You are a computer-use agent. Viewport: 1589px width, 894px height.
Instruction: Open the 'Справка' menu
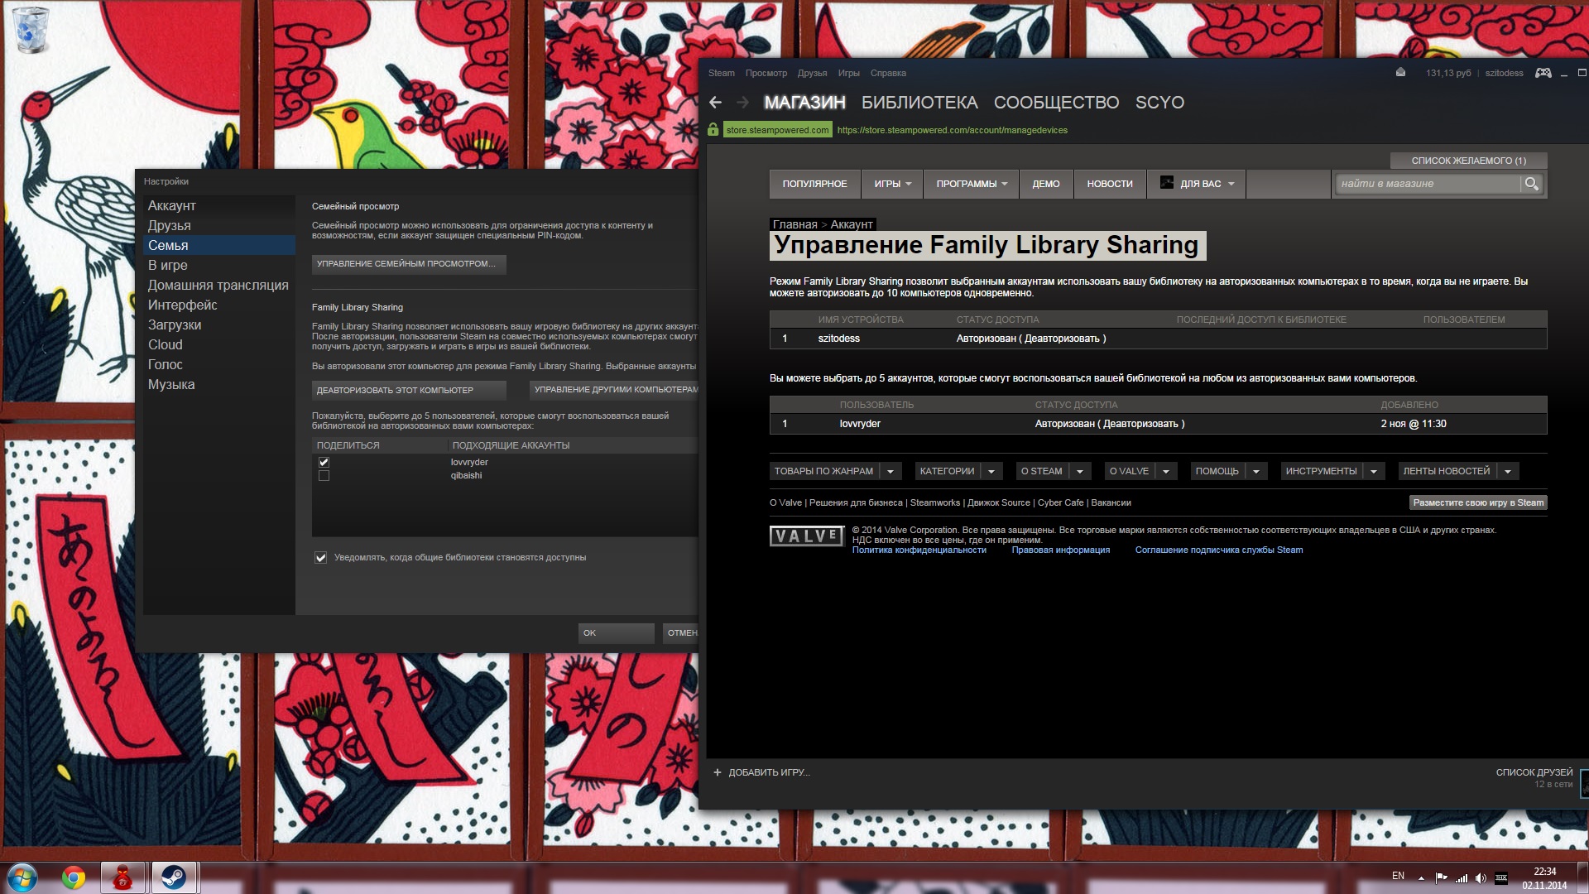[x=888, y=73]
